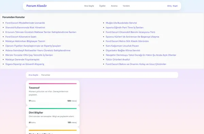
Task: Open Adana Saimbeyli Rottweiler Yavru topic
Action: click(38, 51)
